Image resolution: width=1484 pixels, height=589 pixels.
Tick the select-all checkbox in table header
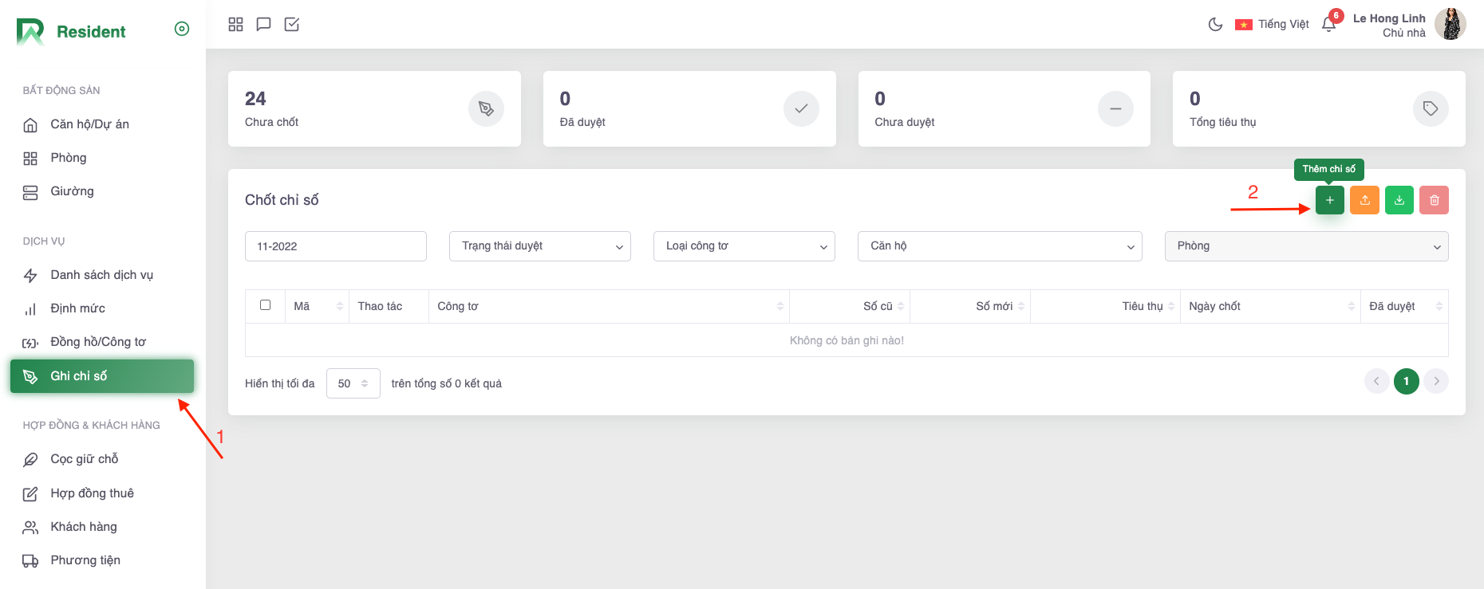pos(265,305)
